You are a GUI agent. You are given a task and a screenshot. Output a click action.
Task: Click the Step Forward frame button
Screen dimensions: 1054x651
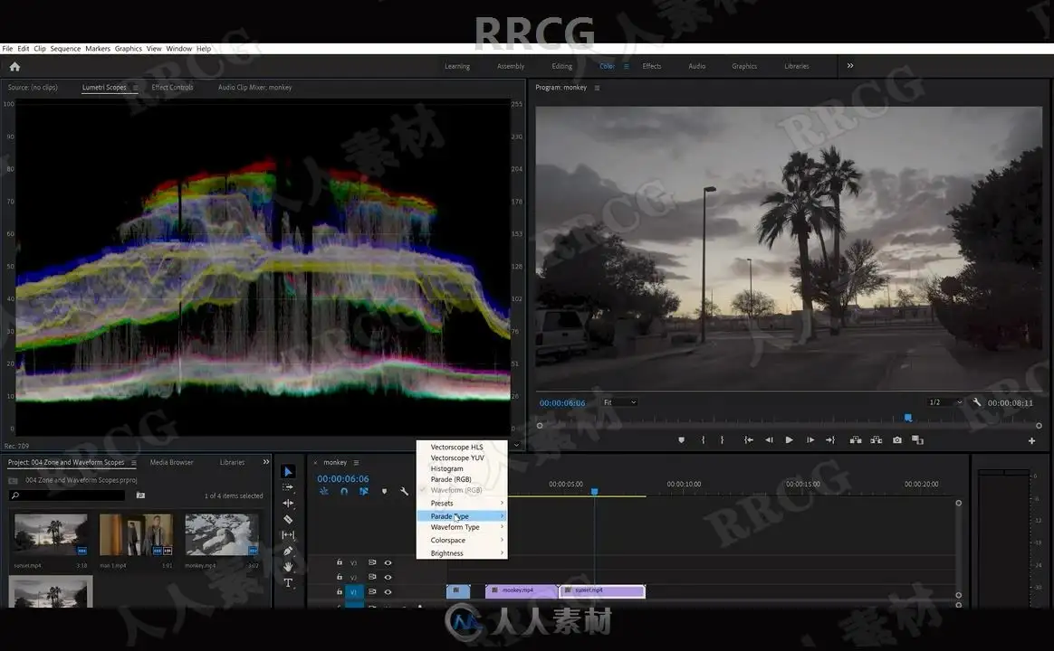pyautogui.click(x=810, y=440)
